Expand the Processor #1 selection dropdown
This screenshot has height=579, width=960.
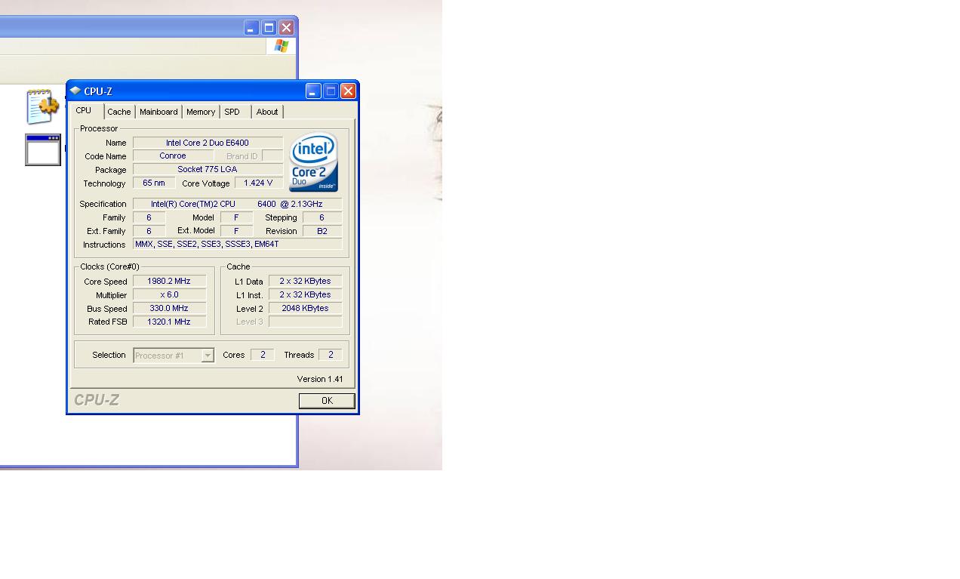tap(208, 356)
